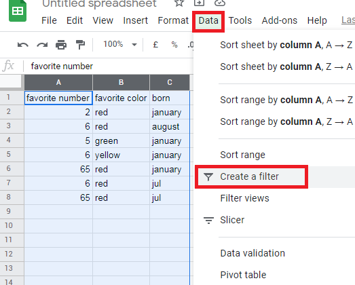The image size is (355, 285).
Task: Click cell with favorite color
Action: (x=121, y=98)
